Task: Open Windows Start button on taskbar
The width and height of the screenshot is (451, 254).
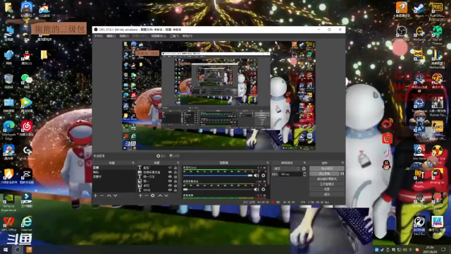Action: pyautogui.click(x=6, y=250)
